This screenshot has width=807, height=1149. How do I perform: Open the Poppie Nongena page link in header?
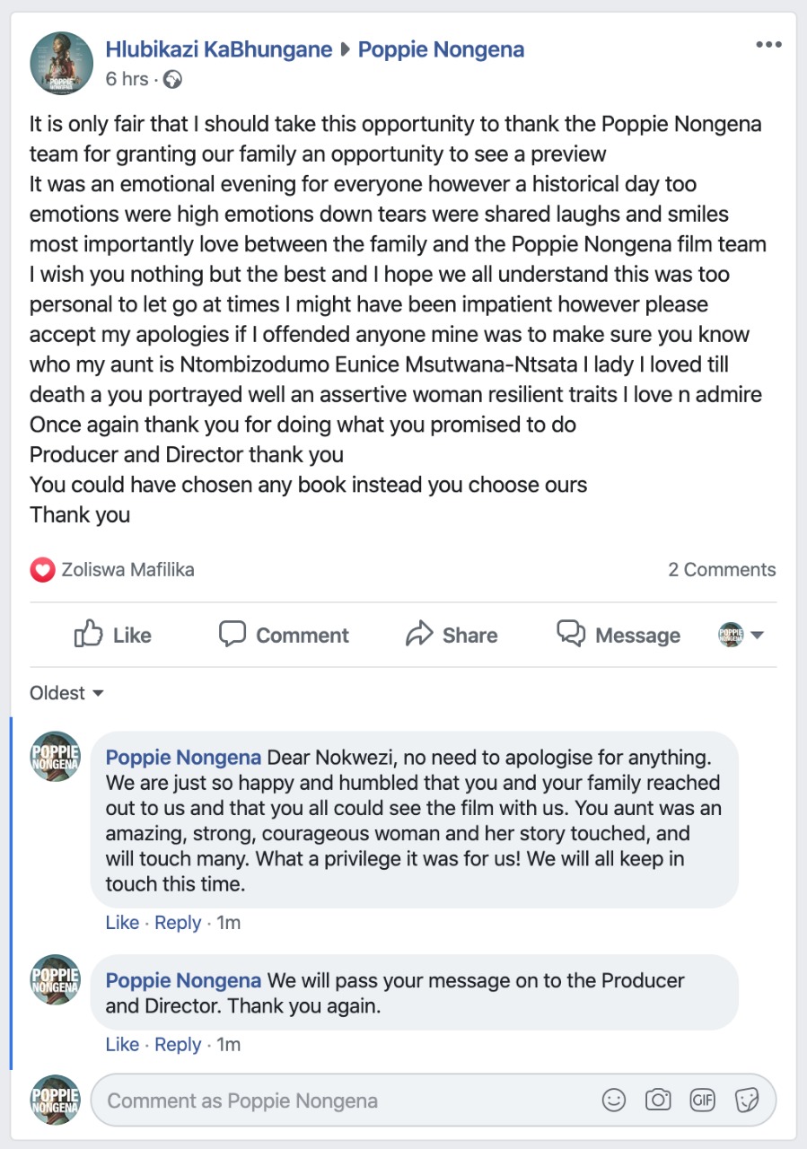(441, 49)
